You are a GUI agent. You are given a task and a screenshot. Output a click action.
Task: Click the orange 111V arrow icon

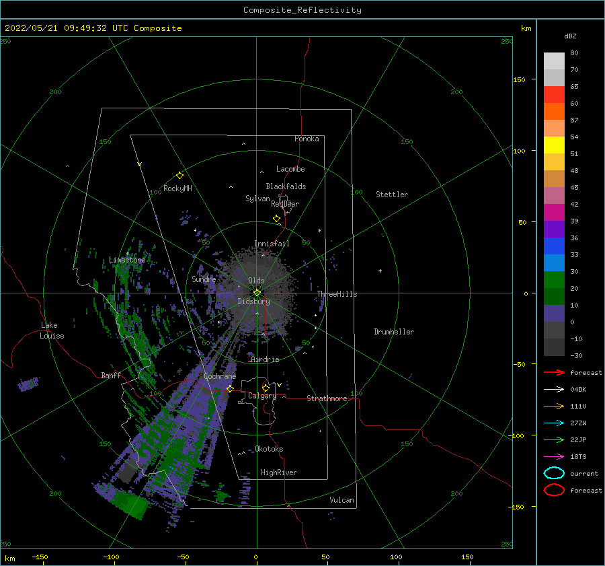click(554, 406)
